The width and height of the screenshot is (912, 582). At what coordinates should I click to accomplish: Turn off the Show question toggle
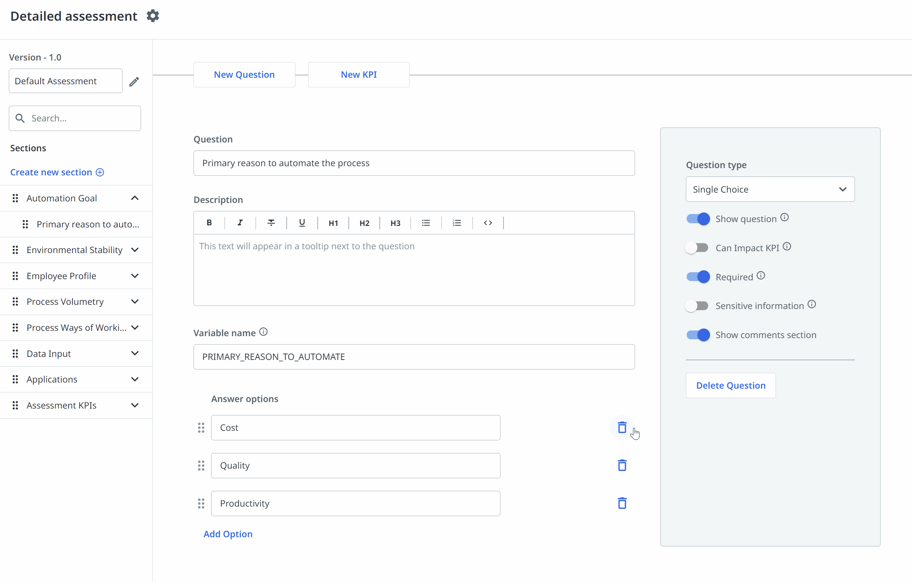pos(698,219)
